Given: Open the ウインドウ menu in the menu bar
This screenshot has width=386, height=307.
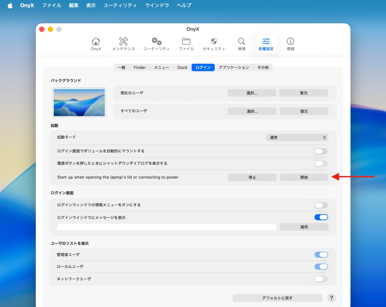Looking at the screenshot, I should (157, 5).
